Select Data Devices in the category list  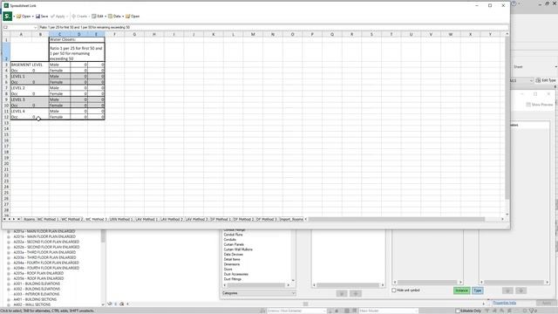pos(233,255)
